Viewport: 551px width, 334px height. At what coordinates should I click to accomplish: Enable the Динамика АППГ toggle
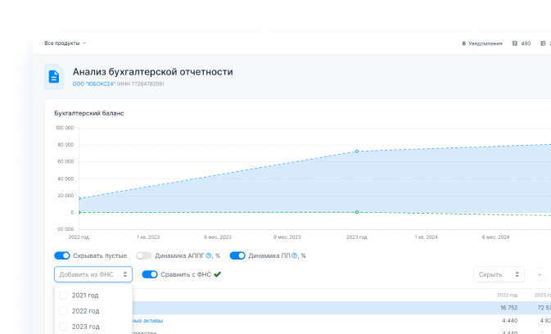[x=144, y=255]
